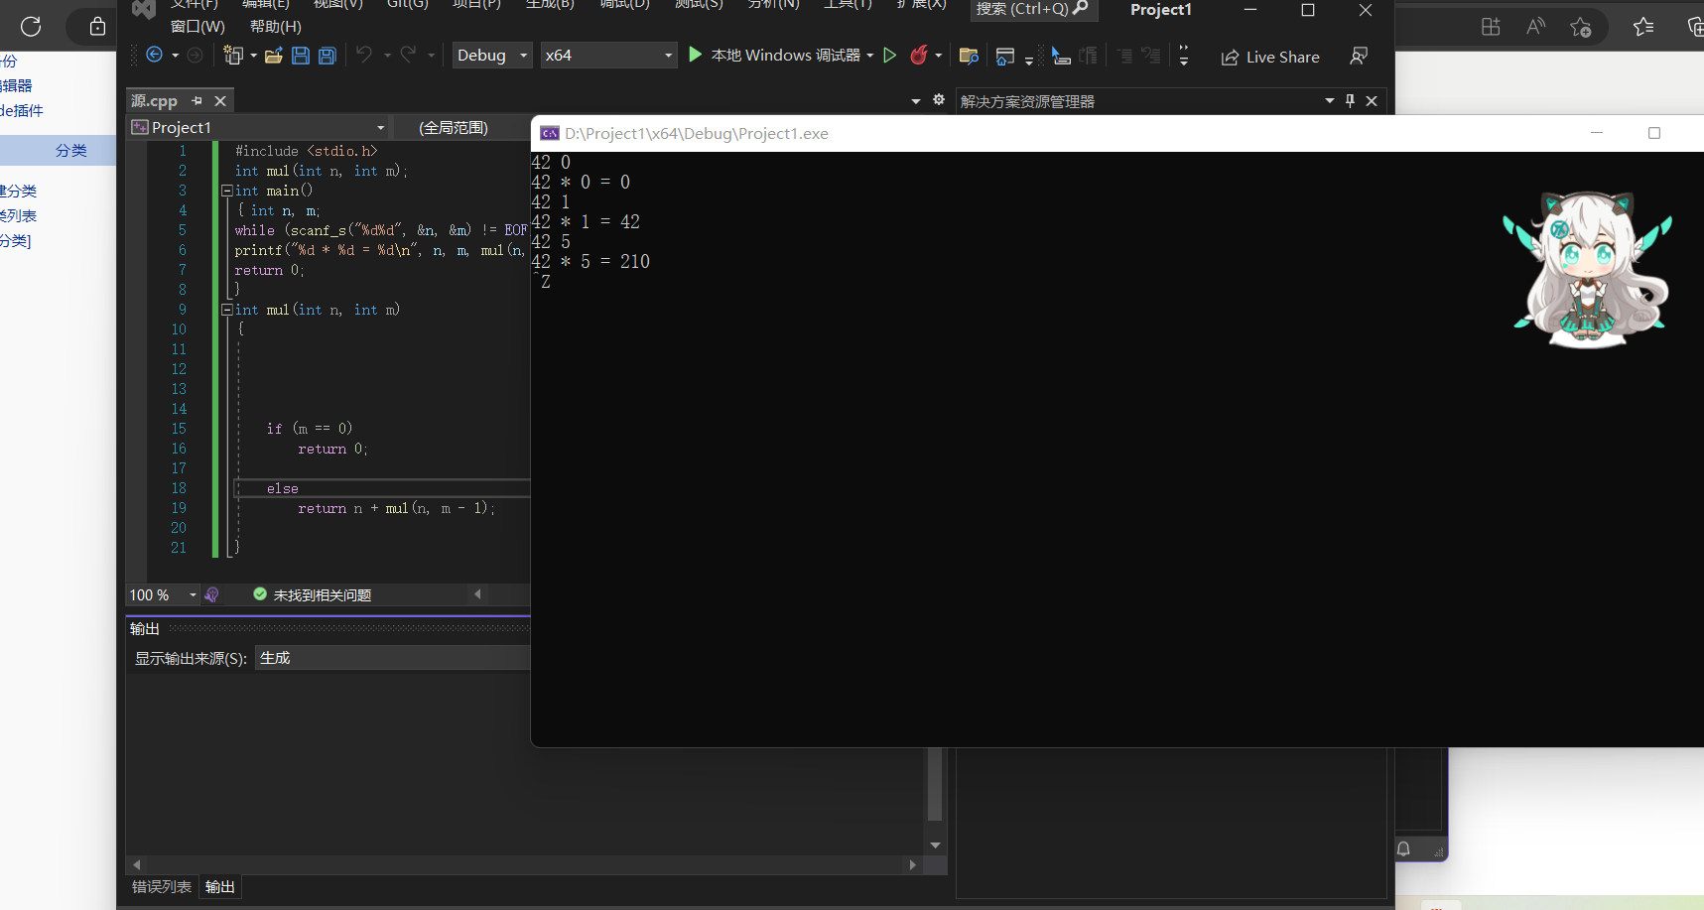
Task: Click the Navigate Backward arrow icon
Action: click(x=154, y=56)
